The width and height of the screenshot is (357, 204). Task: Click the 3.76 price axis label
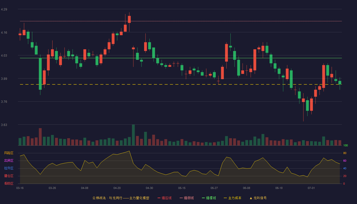coord(4,102)
